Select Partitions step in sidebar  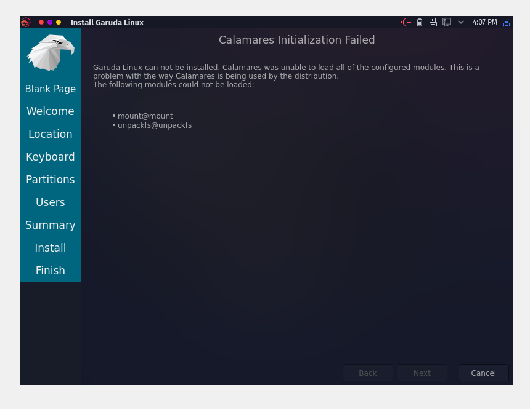pyautogui.click(x=51, y=180)
